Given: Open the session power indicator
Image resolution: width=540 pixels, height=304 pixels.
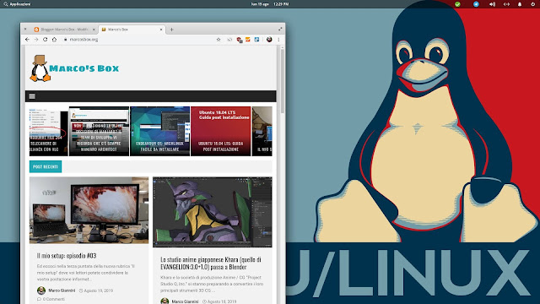Looking at the screenshot, I should (533, 4).
